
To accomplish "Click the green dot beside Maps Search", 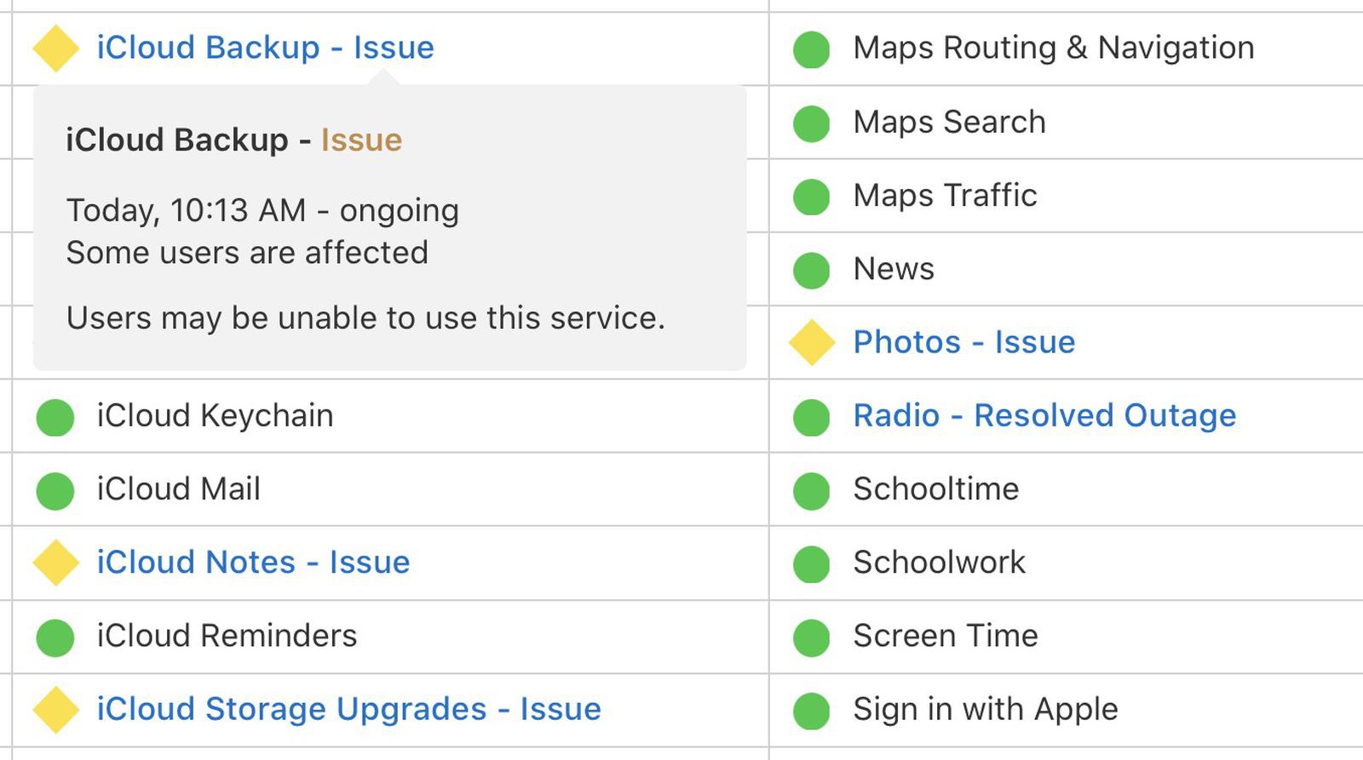I will tap(811, 123).
